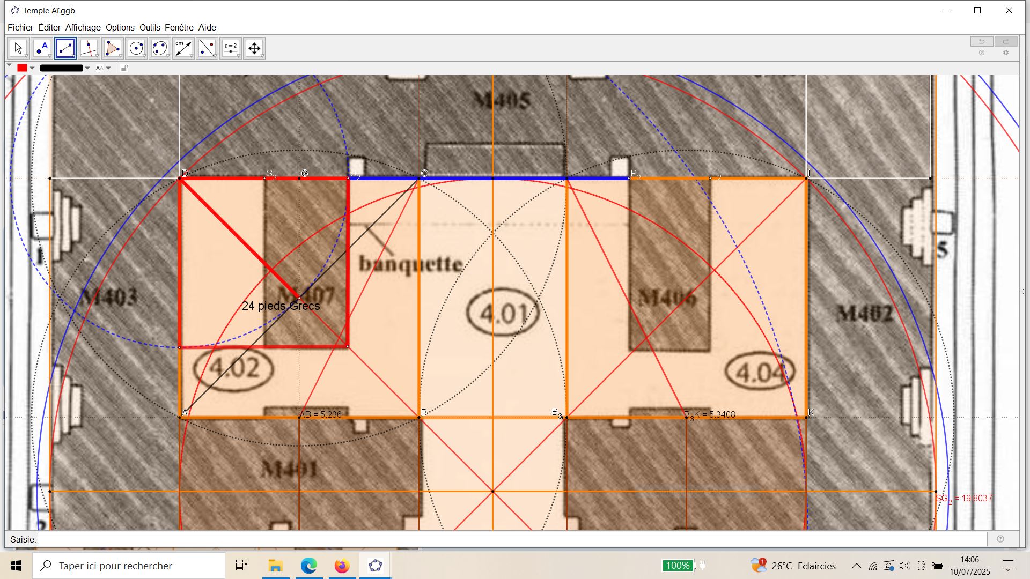Toggle the style bar triangle
The image size is (1030, 579).
click(9, 65)
